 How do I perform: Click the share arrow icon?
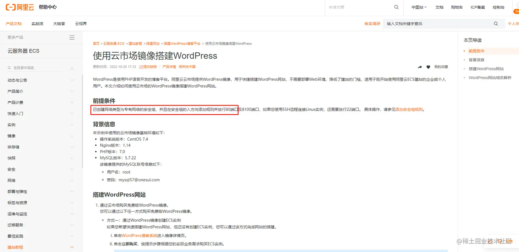(x=420, y=67)
